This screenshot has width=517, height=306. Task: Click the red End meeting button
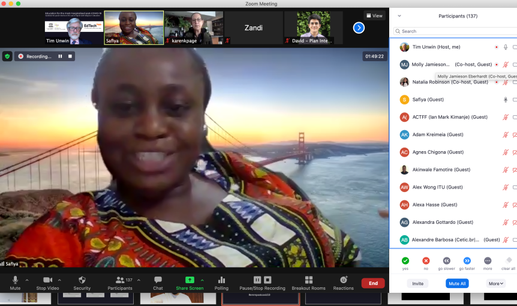click(x=372, y=283)
